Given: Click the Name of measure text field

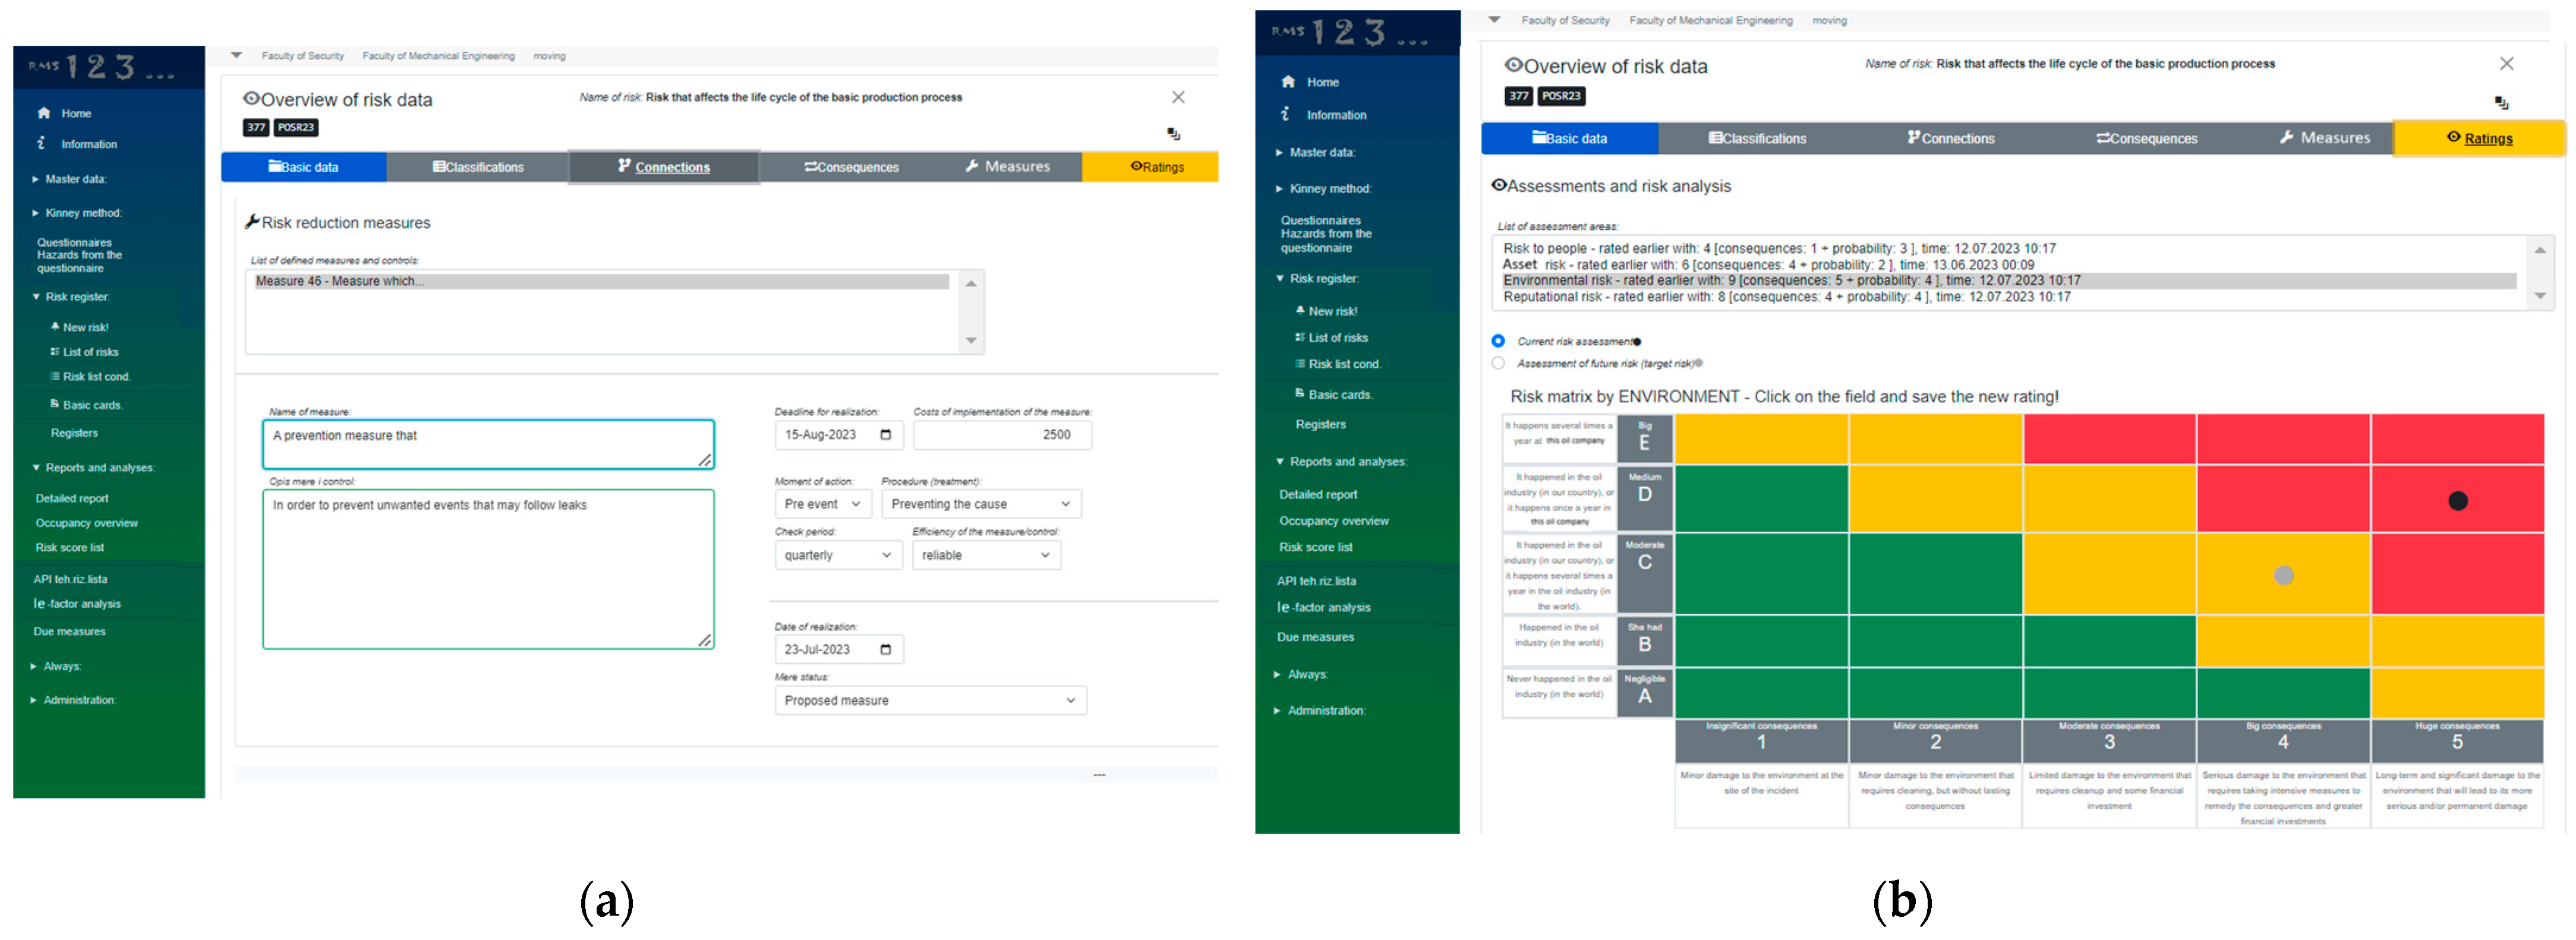Looking at the screenshot, I should click(487, 444).
